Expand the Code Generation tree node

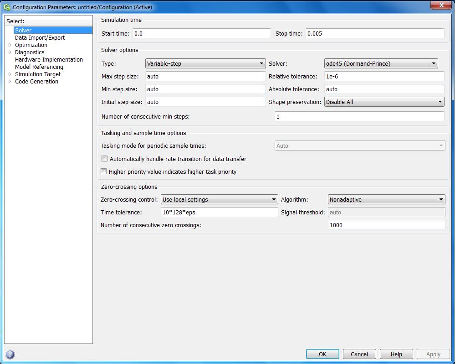click(10, 82)
